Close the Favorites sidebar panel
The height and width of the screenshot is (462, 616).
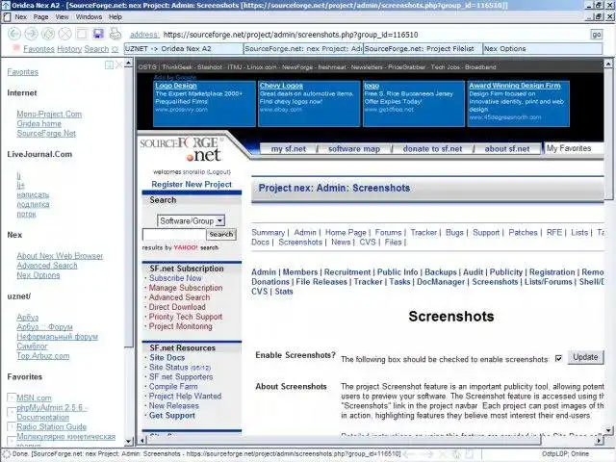coord(118,64)
